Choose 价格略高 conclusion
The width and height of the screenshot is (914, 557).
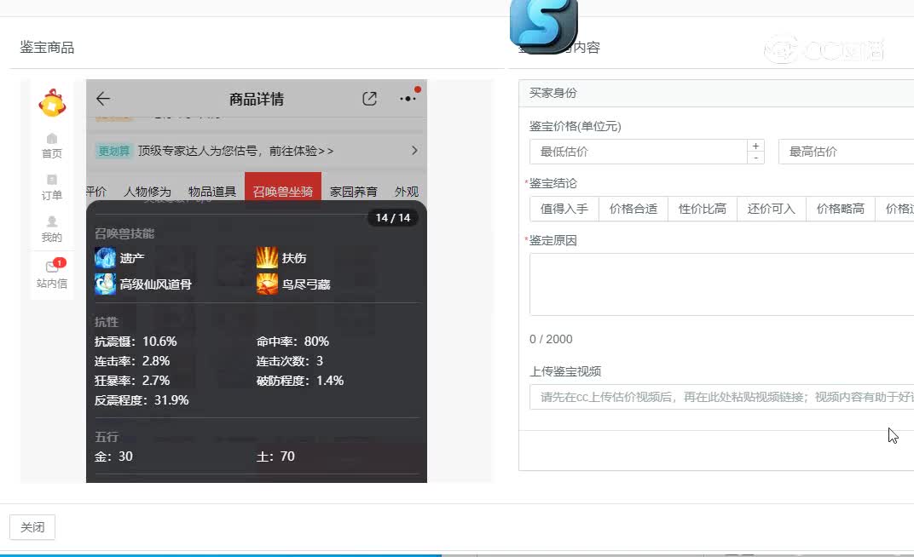click(x=841, y=209)
